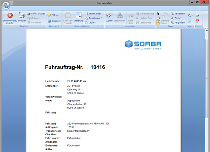
Task: Open the Zoom dropdown
Action: point(177,18)
